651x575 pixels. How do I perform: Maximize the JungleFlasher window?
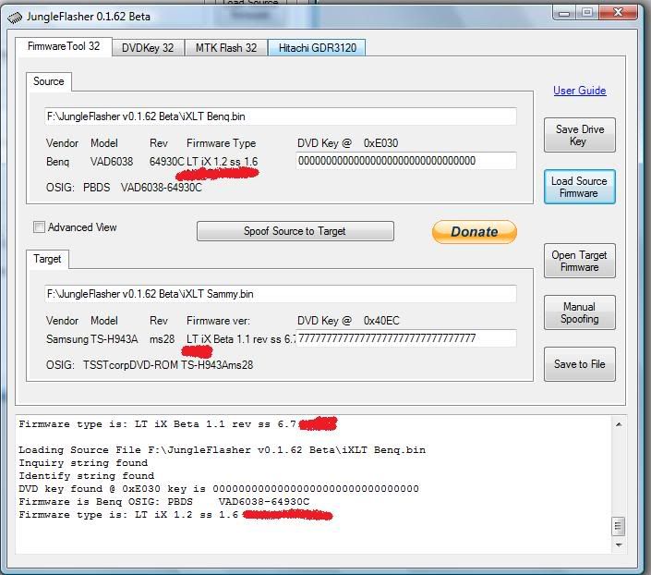coord(586,13)
